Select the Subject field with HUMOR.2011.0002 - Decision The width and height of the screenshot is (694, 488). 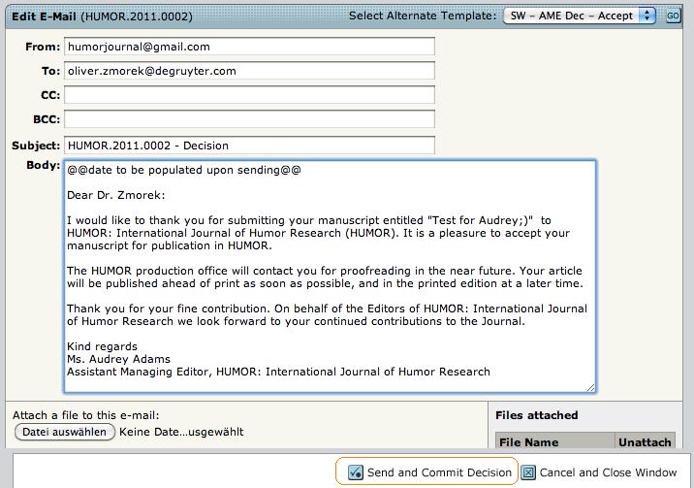pyautogui.click(x=249, y=146)
